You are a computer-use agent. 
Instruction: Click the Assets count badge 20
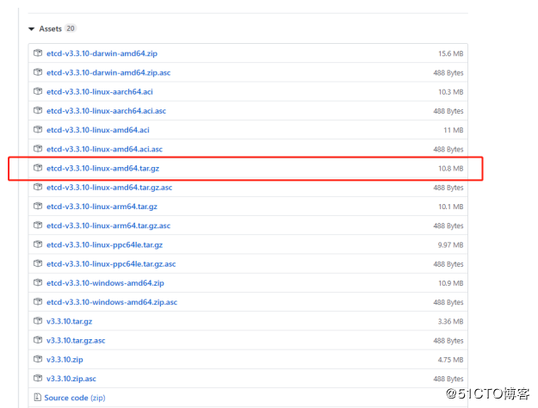click(71, 28)
